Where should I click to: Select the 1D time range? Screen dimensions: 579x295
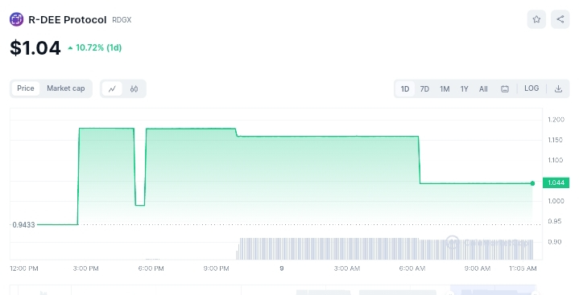coord(405,89)
